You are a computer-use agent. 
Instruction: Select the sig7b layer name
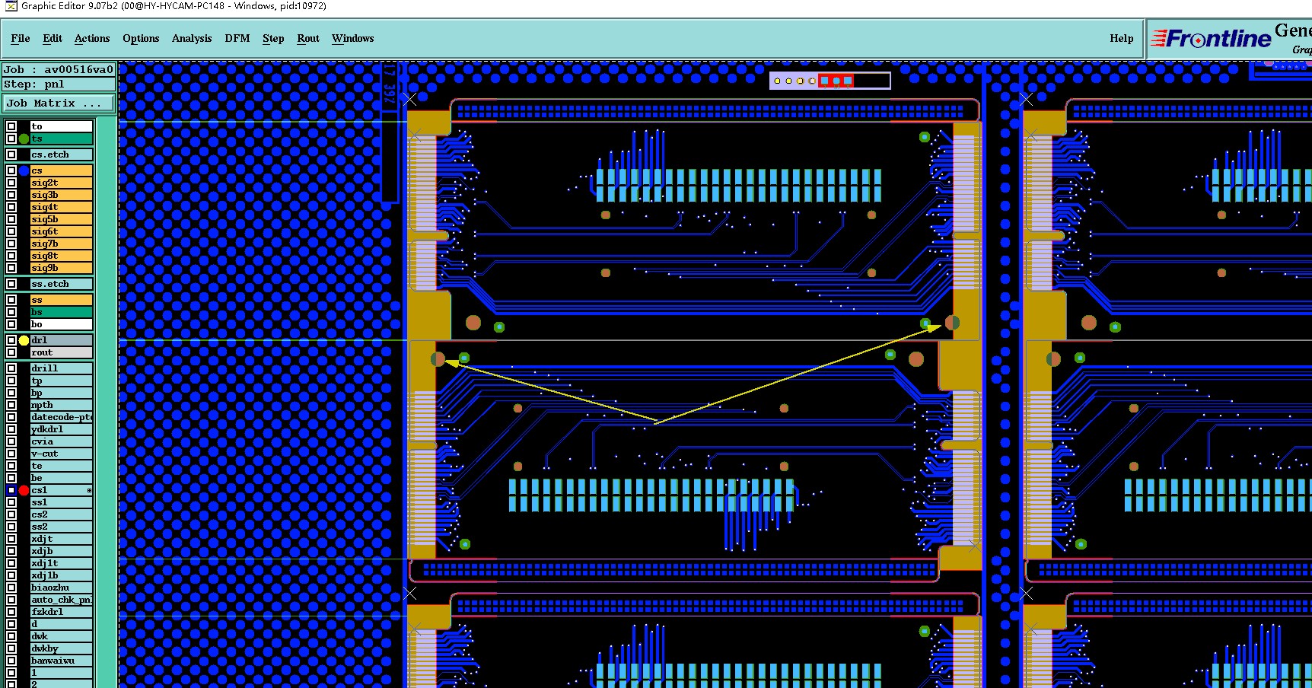click(x=61, y=244)
